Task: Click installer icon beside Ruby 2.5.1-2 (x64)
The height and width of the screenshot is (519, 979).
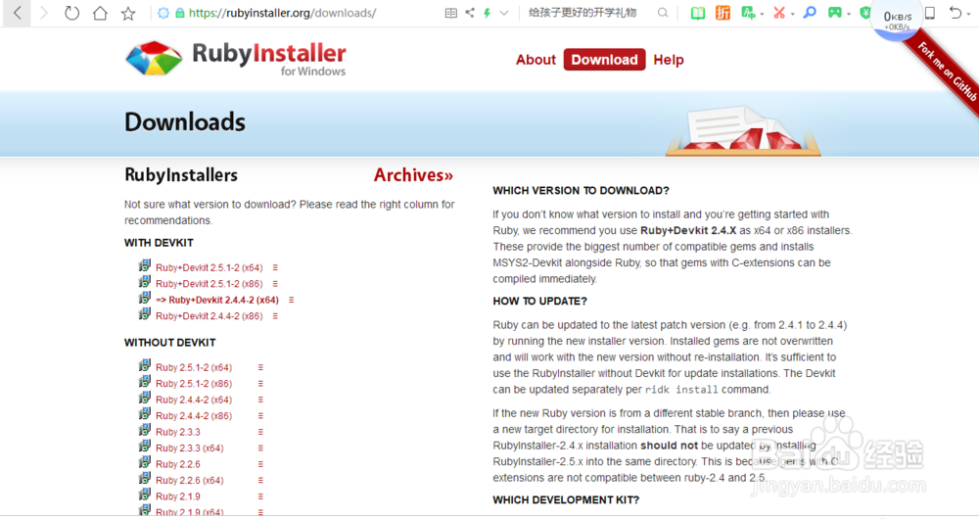Action: (145, 366)
